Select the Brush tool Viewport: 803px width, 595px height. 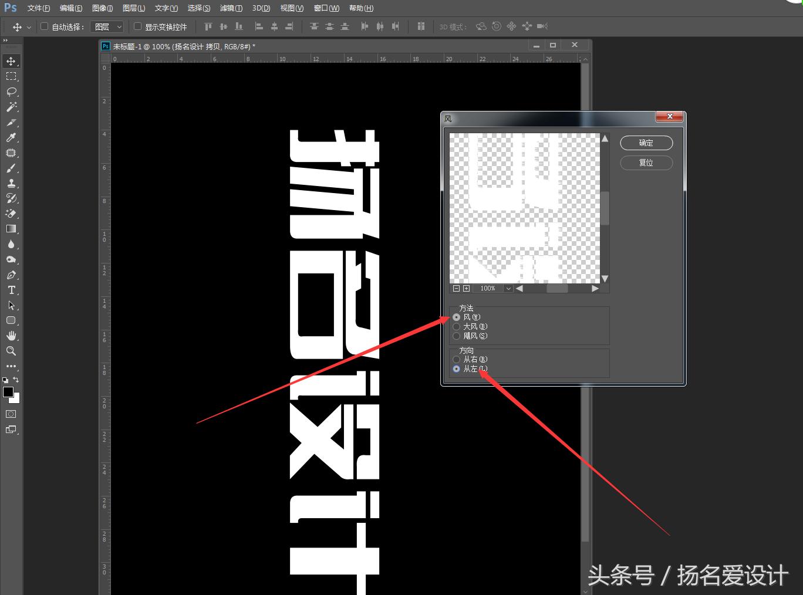click(x=12, y=168)
